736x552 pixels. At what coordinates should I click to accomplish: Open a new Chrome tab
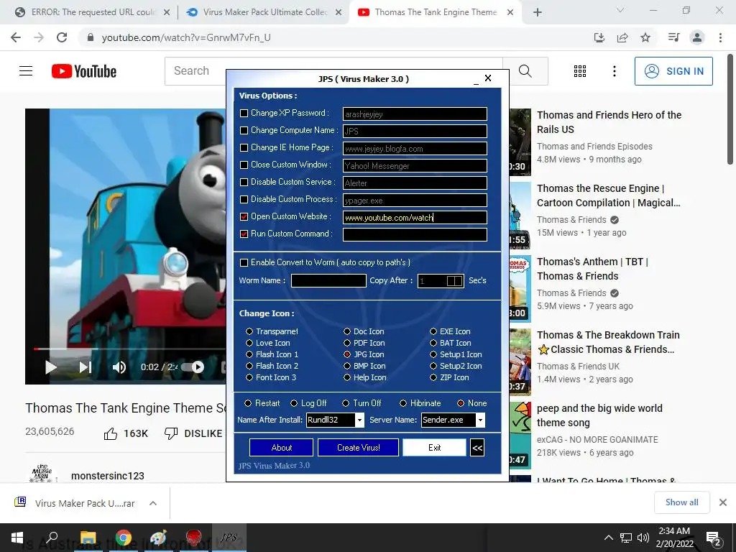(x=538, y=12)
